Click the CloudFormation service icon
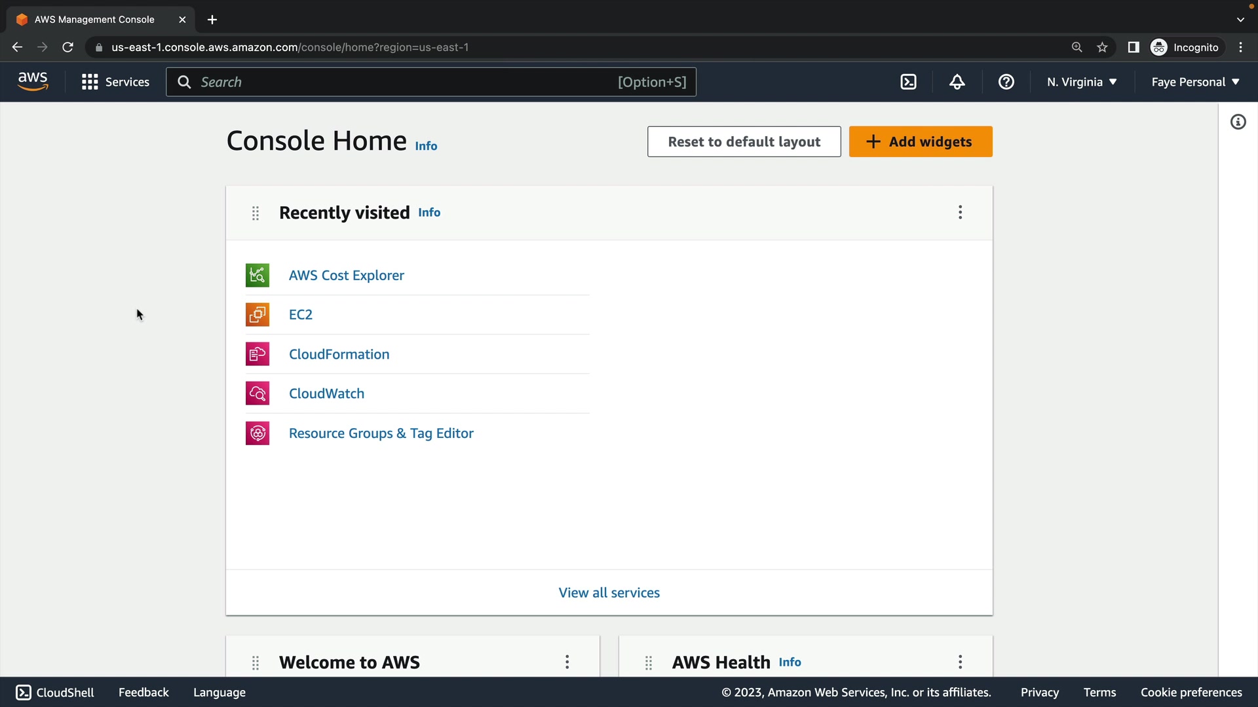This screenshot has width=1258, height=707. [257, 354]
